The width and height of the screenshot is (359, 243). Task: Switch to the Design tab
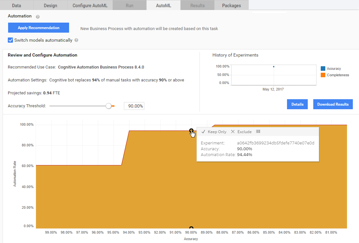(50, 5)
